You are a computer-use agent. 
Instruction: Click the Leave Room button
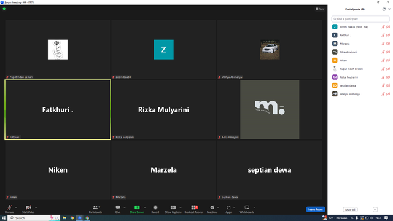(x=315, y=209)
